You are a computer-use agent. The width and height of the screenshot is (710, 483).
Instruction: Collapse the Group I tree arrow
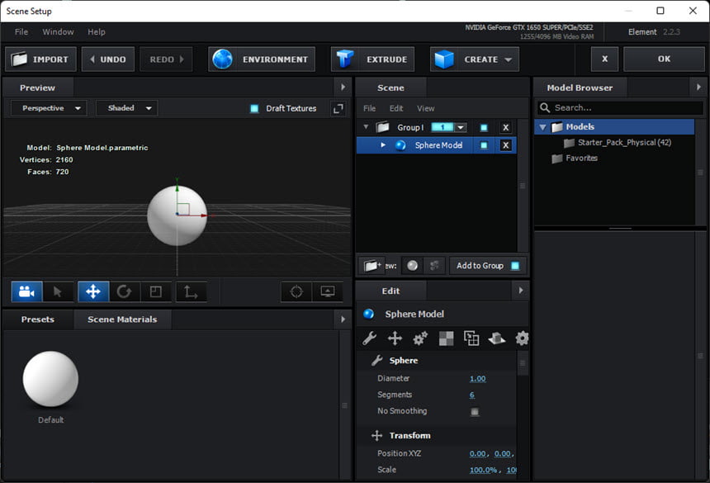click(366, 127)
